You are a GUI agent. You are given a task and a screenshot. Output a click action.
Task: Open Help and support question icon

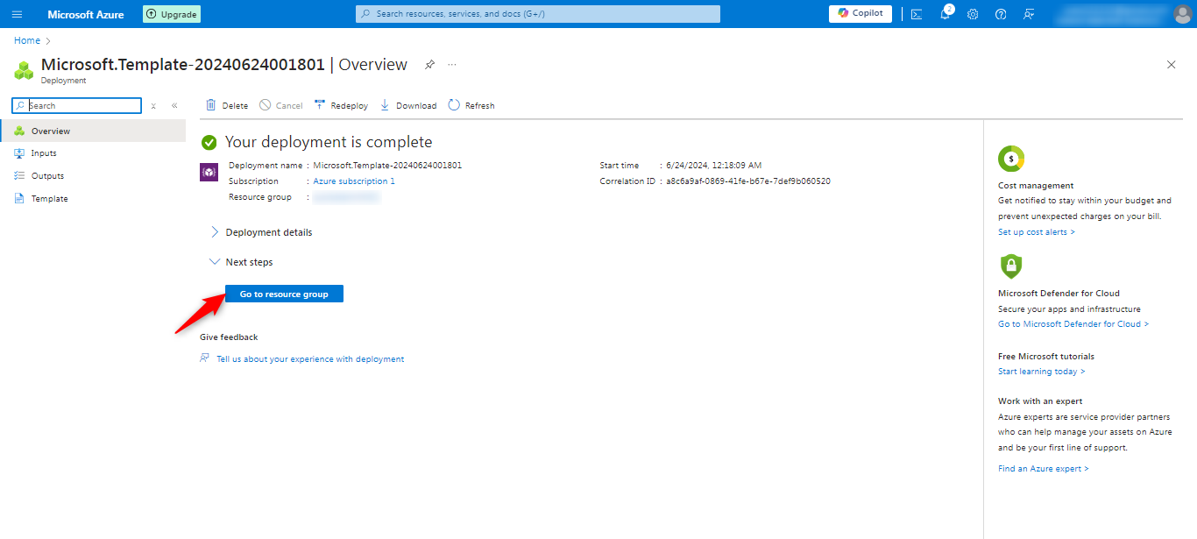click(1001, 14)
